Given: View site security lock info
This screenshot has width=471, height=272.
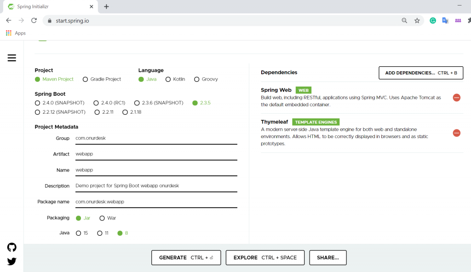Looking at the screenshot, I should [x=50, y=20].
